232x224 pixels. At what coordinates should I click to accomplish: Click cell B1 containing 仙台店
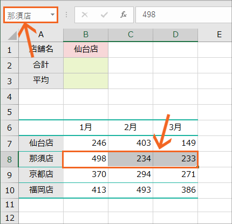86,50
